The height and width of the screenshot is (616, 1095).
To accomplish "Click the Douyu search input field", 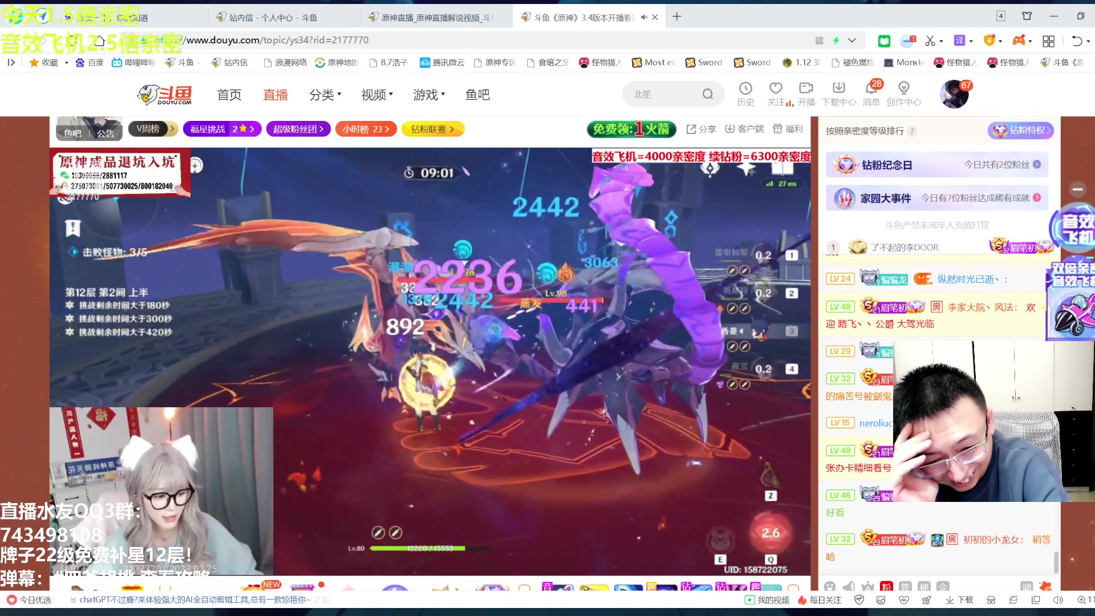I will click(x=664, y=94).
